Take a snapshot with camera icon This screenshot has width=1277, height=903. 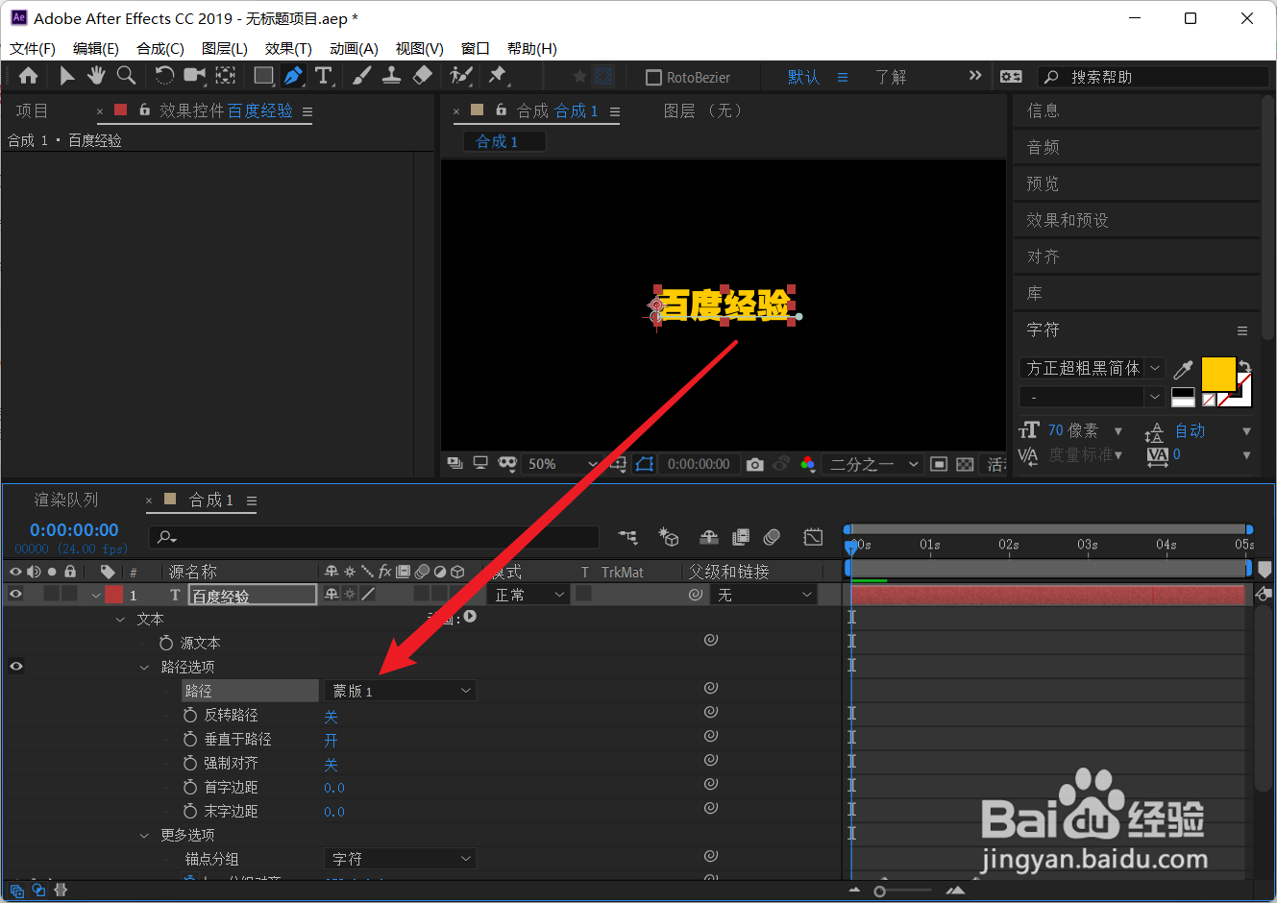[755, 464]
